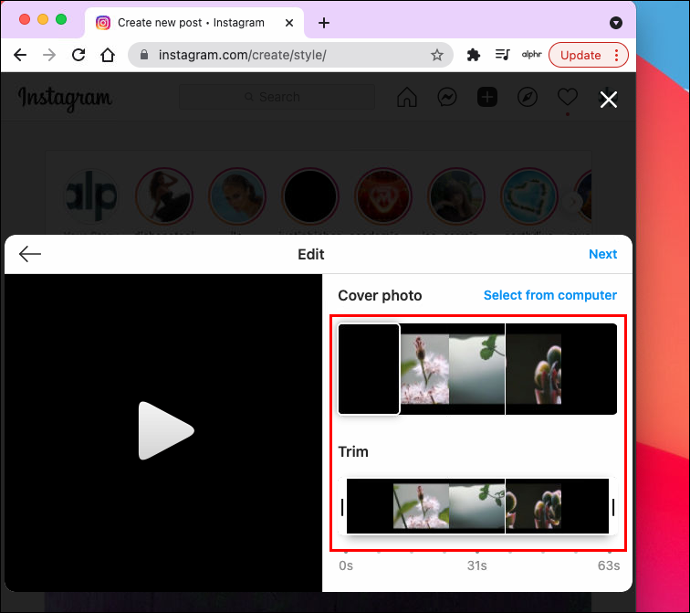
Task: Select the first black cover frame
Action: (x=369, y=369)
